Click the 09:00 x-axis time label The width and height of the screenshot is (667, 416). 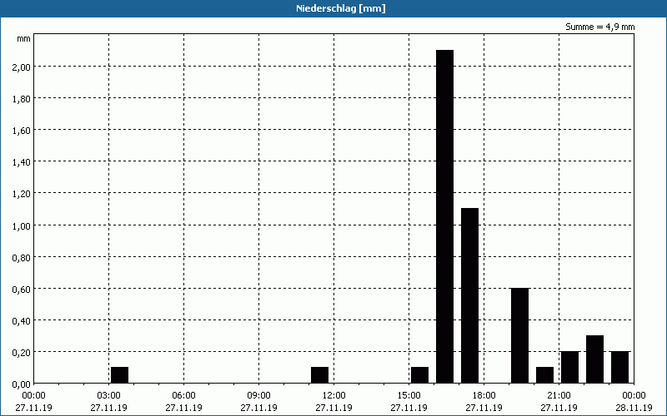(x=259, y=396)
